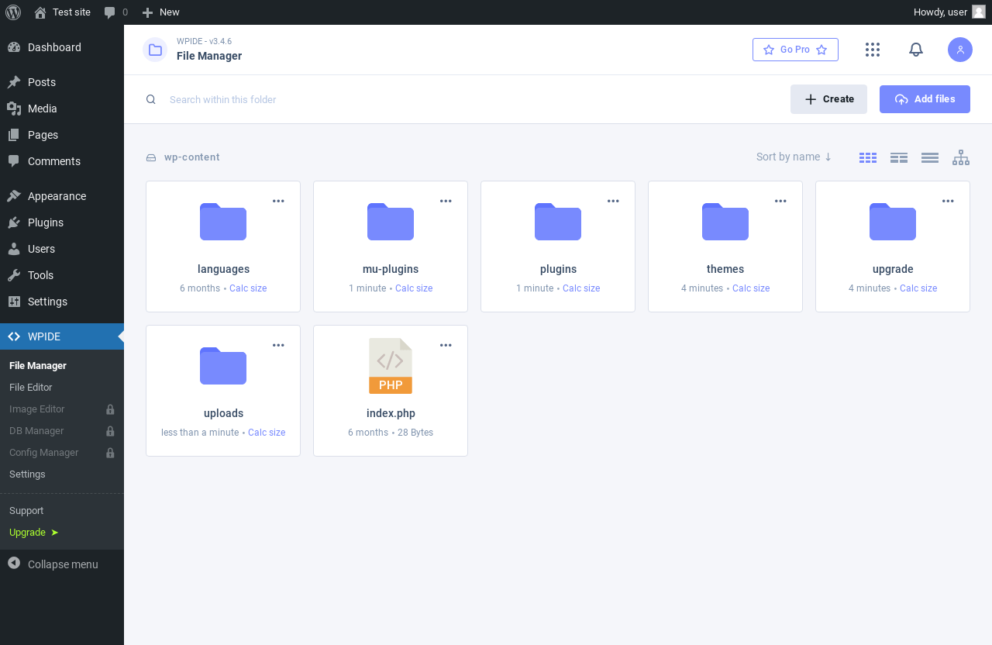Open options menu for index.php file

pyautogui.click(x=446, y=345)
